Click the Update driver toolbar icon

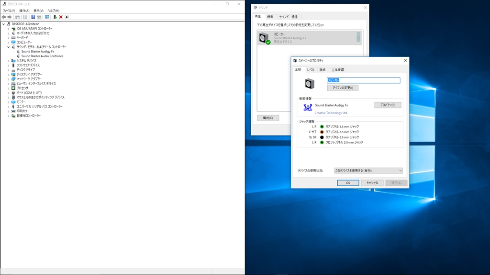tap(55, 17)
